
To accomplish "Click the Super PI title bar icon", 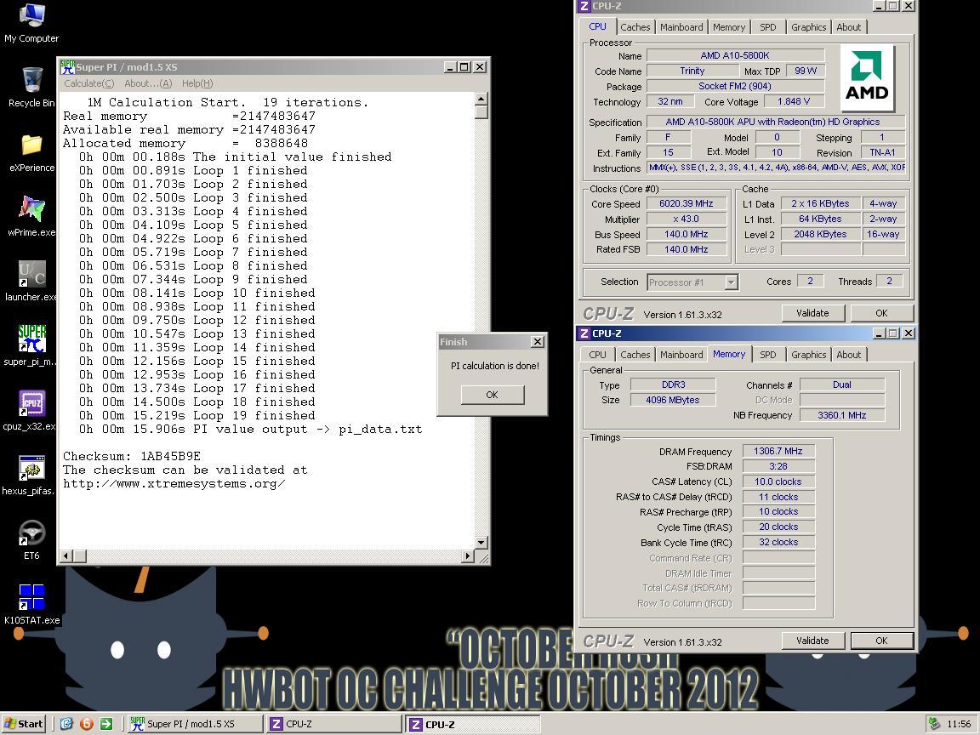I will click(x=67, y=67).
